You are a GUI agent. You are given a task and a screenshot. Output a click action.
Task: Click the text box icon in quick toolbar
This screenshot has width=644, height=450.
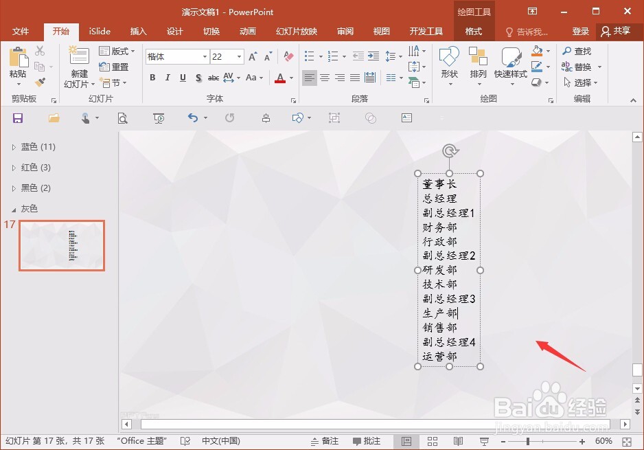[406, 118]
